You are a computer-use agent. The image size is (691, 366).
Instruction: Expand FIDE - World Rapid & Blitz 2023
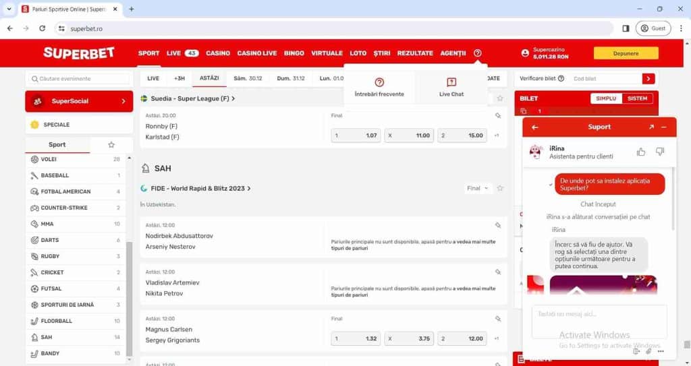249,189
